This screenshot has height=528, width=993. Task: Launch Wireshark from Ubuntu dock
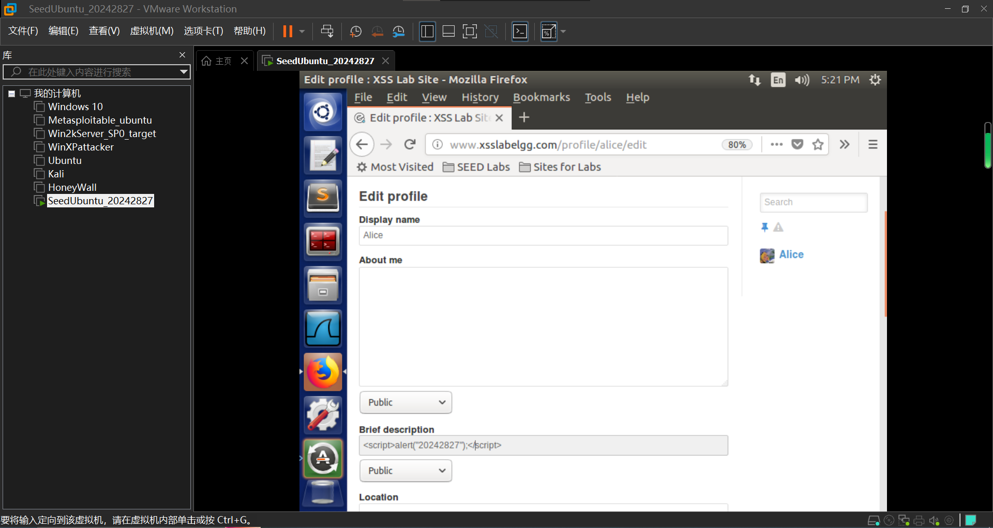323,328
